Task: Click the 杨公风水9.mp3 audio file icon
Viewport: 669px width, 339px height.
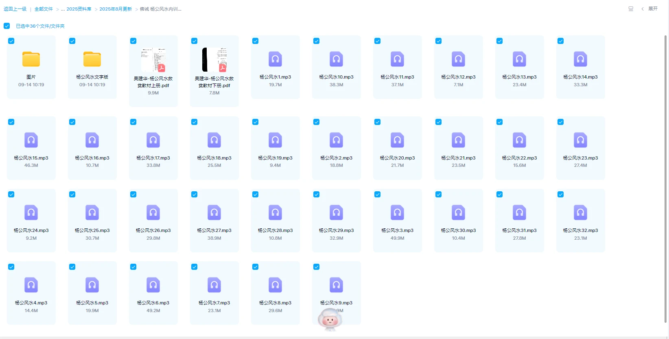Action: [336, 285]
